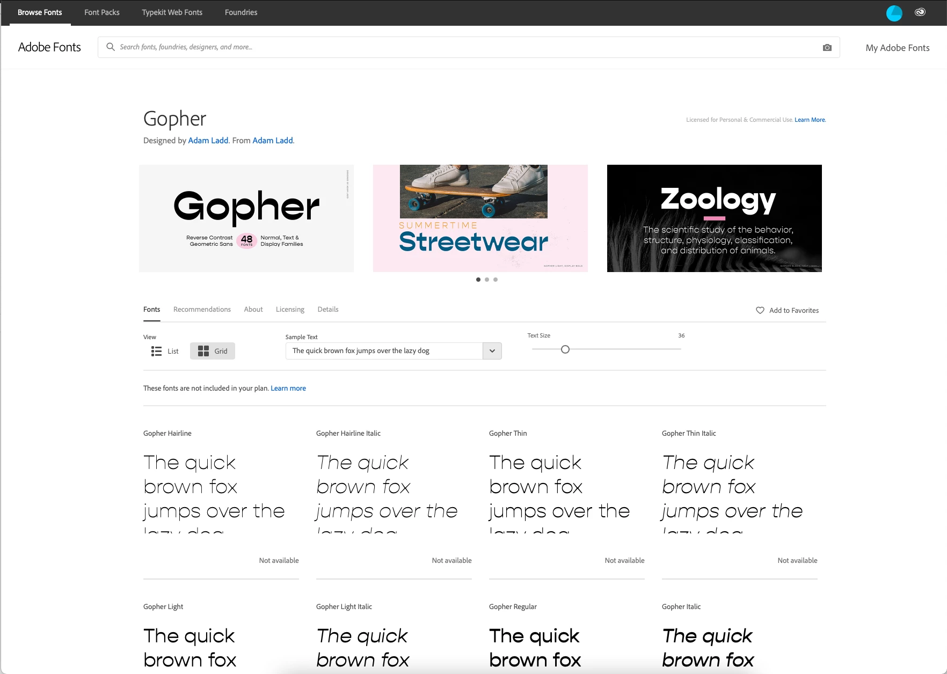Click the Gopher Hairline font name
The height and width of the screenshot is (674, 947).
click(x=167, y=433)
